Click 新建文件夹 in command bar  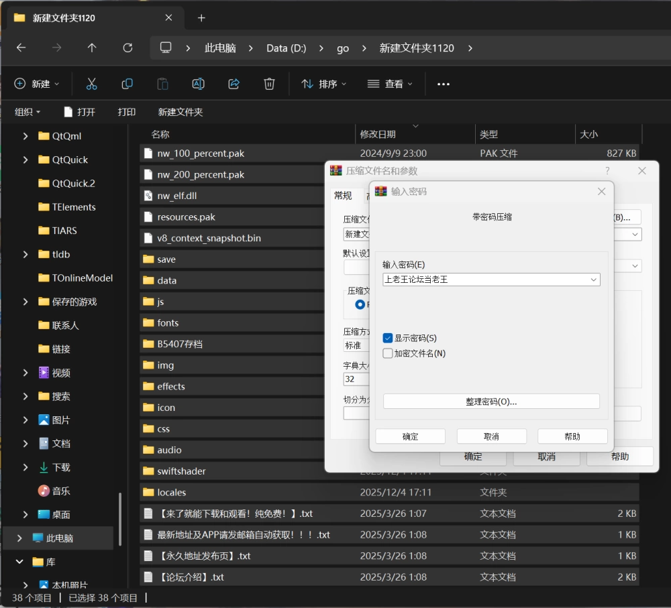(180, 112)
